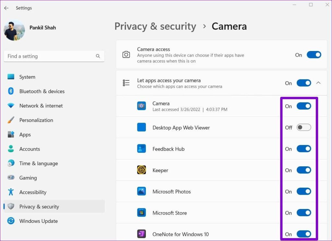The height and width of the screenshot is (241, 332).
Task: Click the Camera app icon
Action: (141, 106)
